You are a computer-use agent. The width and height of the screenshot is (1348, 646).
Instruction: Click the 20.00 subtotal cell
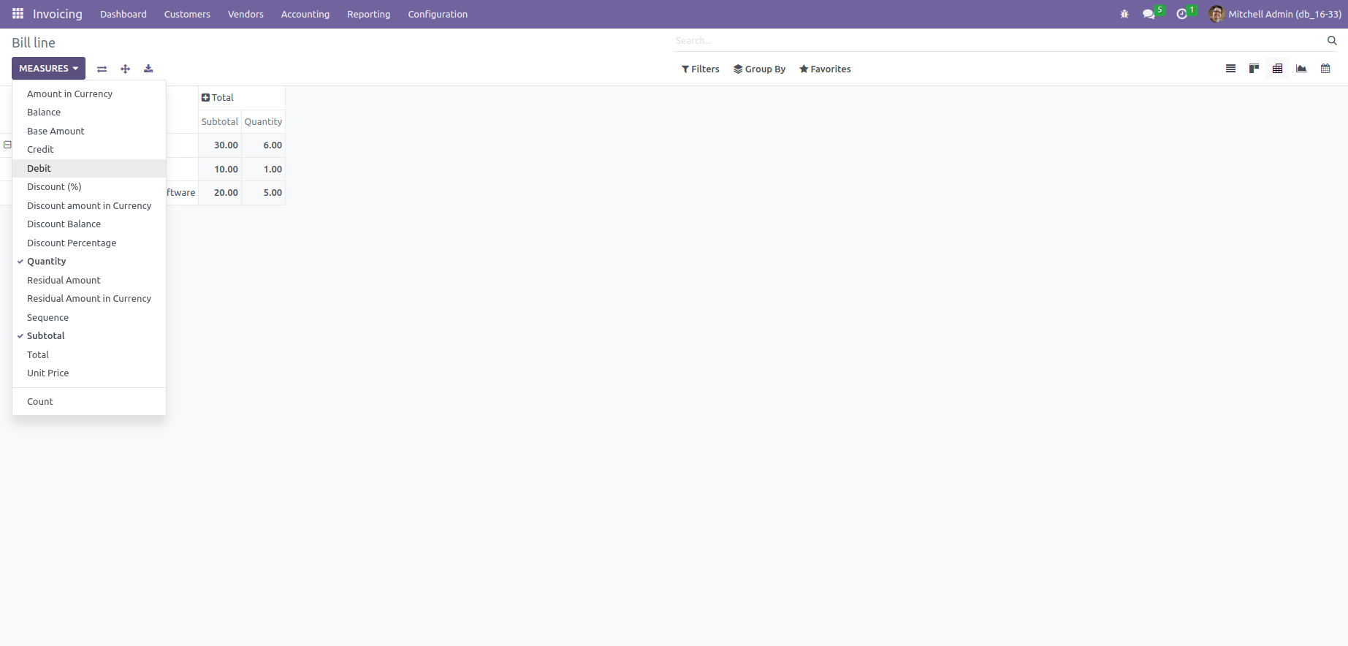pos(220,193)
